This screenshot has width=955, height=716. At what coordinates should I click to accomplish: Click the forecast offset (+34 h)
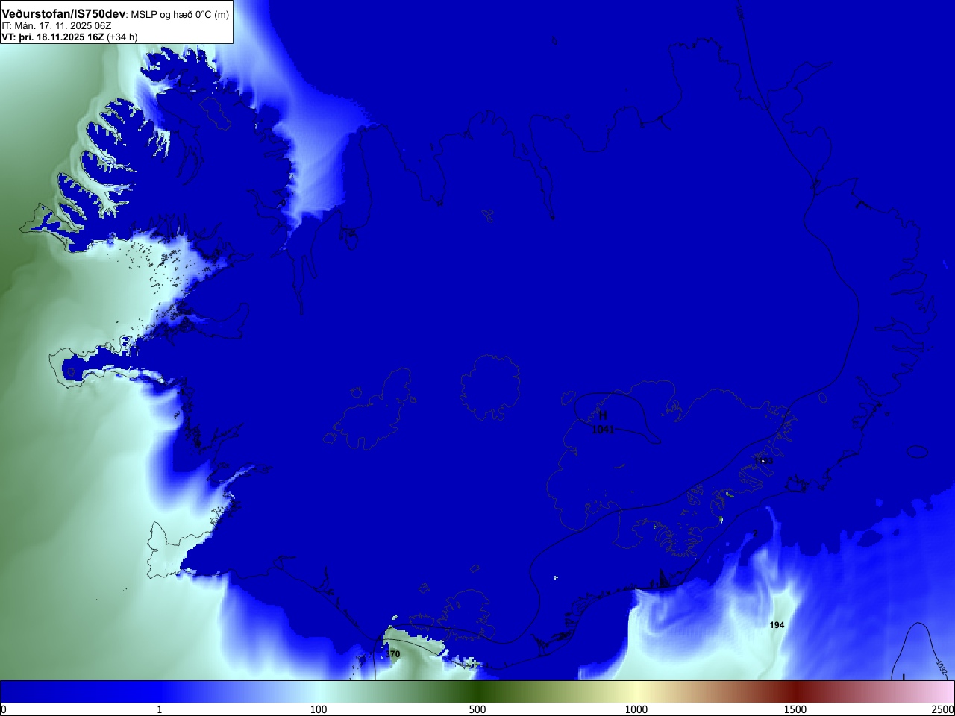click(122, 37)
